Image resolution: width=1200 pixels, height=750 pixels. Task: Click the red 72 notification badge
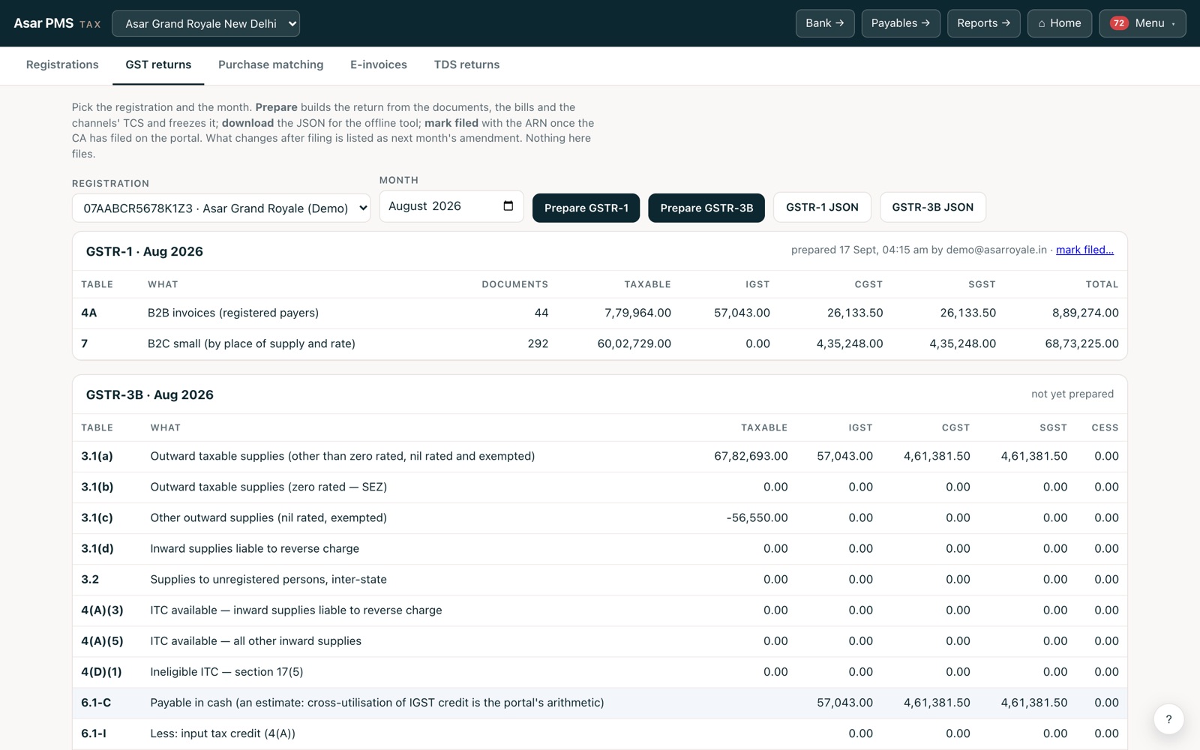(x=1118, y=23)
